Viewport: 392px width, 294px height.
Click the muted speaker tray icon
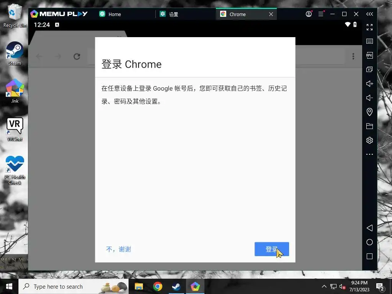click(343, 286)
